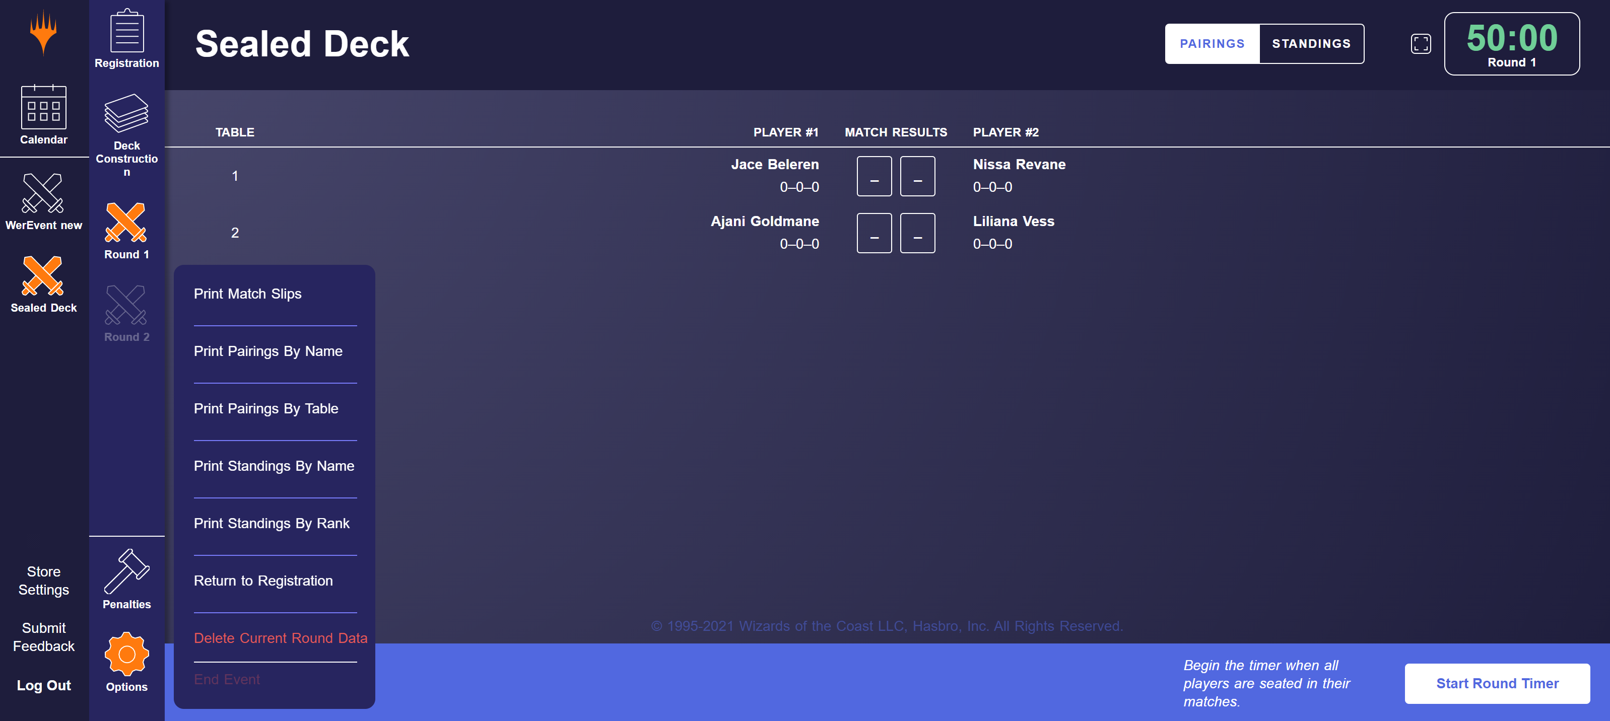Screen dimensions: 1610x721
Task: Click the Sealed Deck page title
Action: [302, 44]
